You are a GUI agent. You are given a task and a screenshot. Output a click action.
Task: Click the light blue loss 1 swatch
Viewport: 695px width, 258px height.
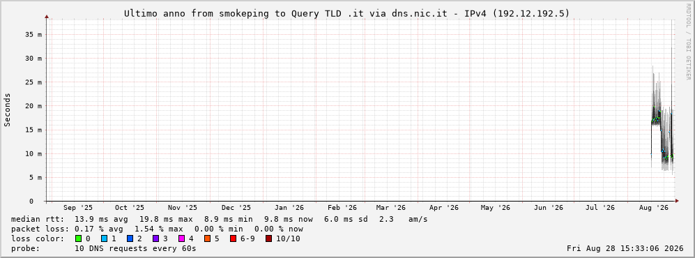(104, 239)
